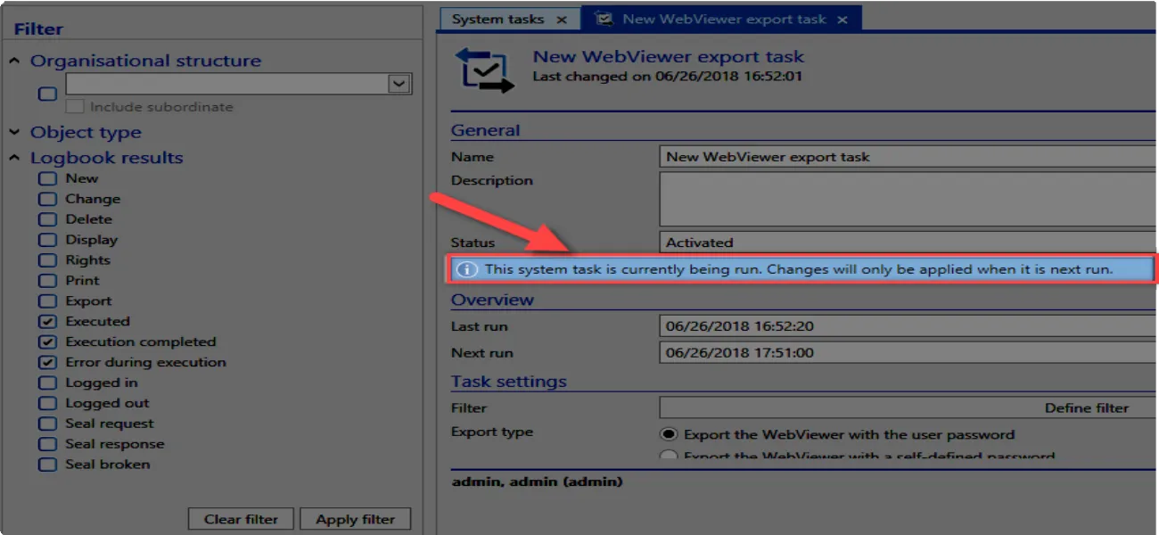Close the System tasks tab
This screenshot has width=1159, height=535.
pos(562,20)
